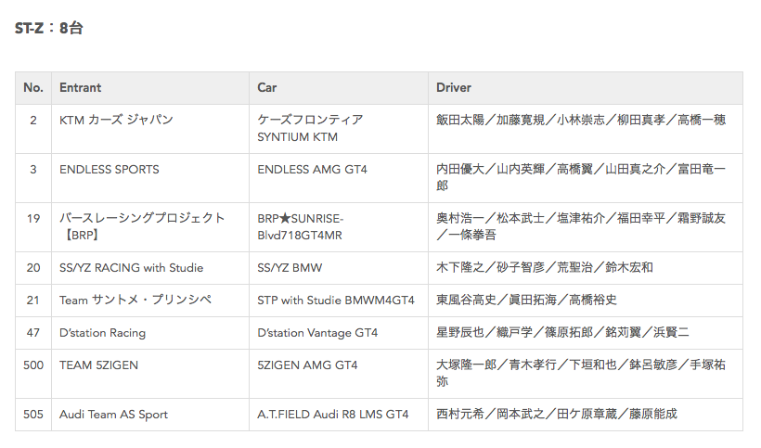761x448 pixels.
Task: Click the TEAM 5ZIGEN entrant name
Action: pos(98,365)
